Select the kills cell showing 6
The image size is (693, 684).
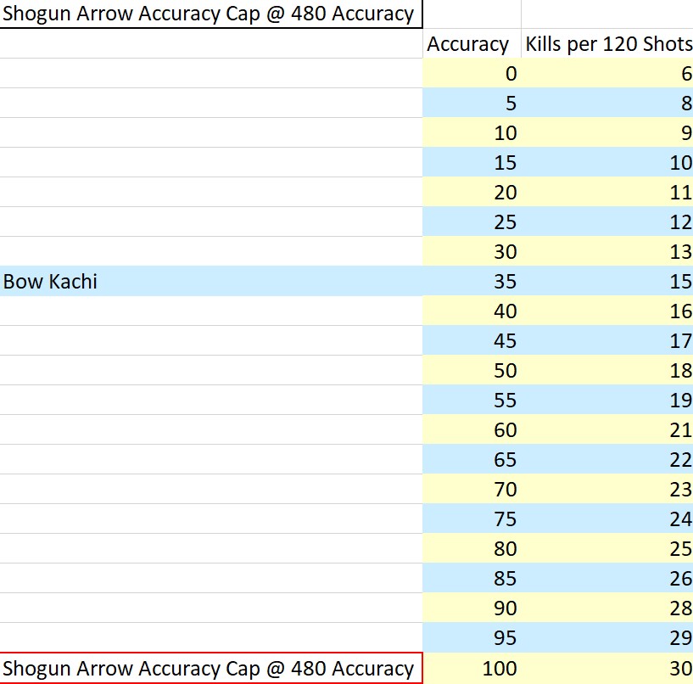607,73
